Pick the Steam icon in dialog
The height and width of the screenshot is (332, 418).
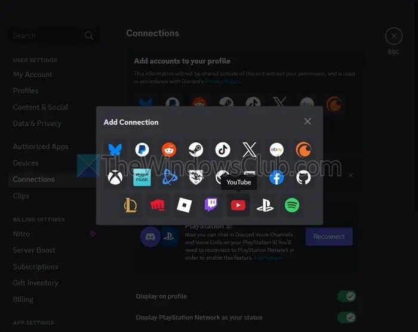[196, 150]
